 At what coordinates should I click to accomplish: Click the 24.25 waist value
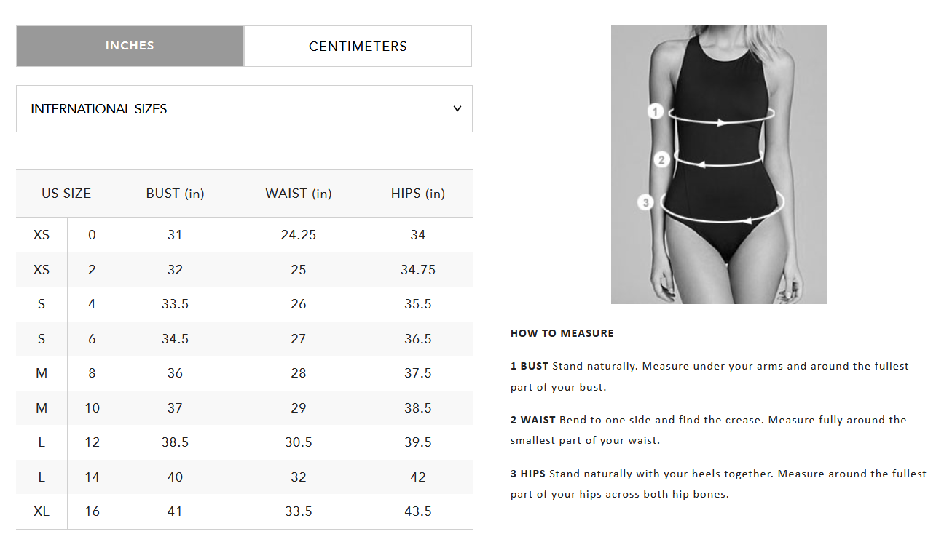pyautogui.click(x=299, y=235)
